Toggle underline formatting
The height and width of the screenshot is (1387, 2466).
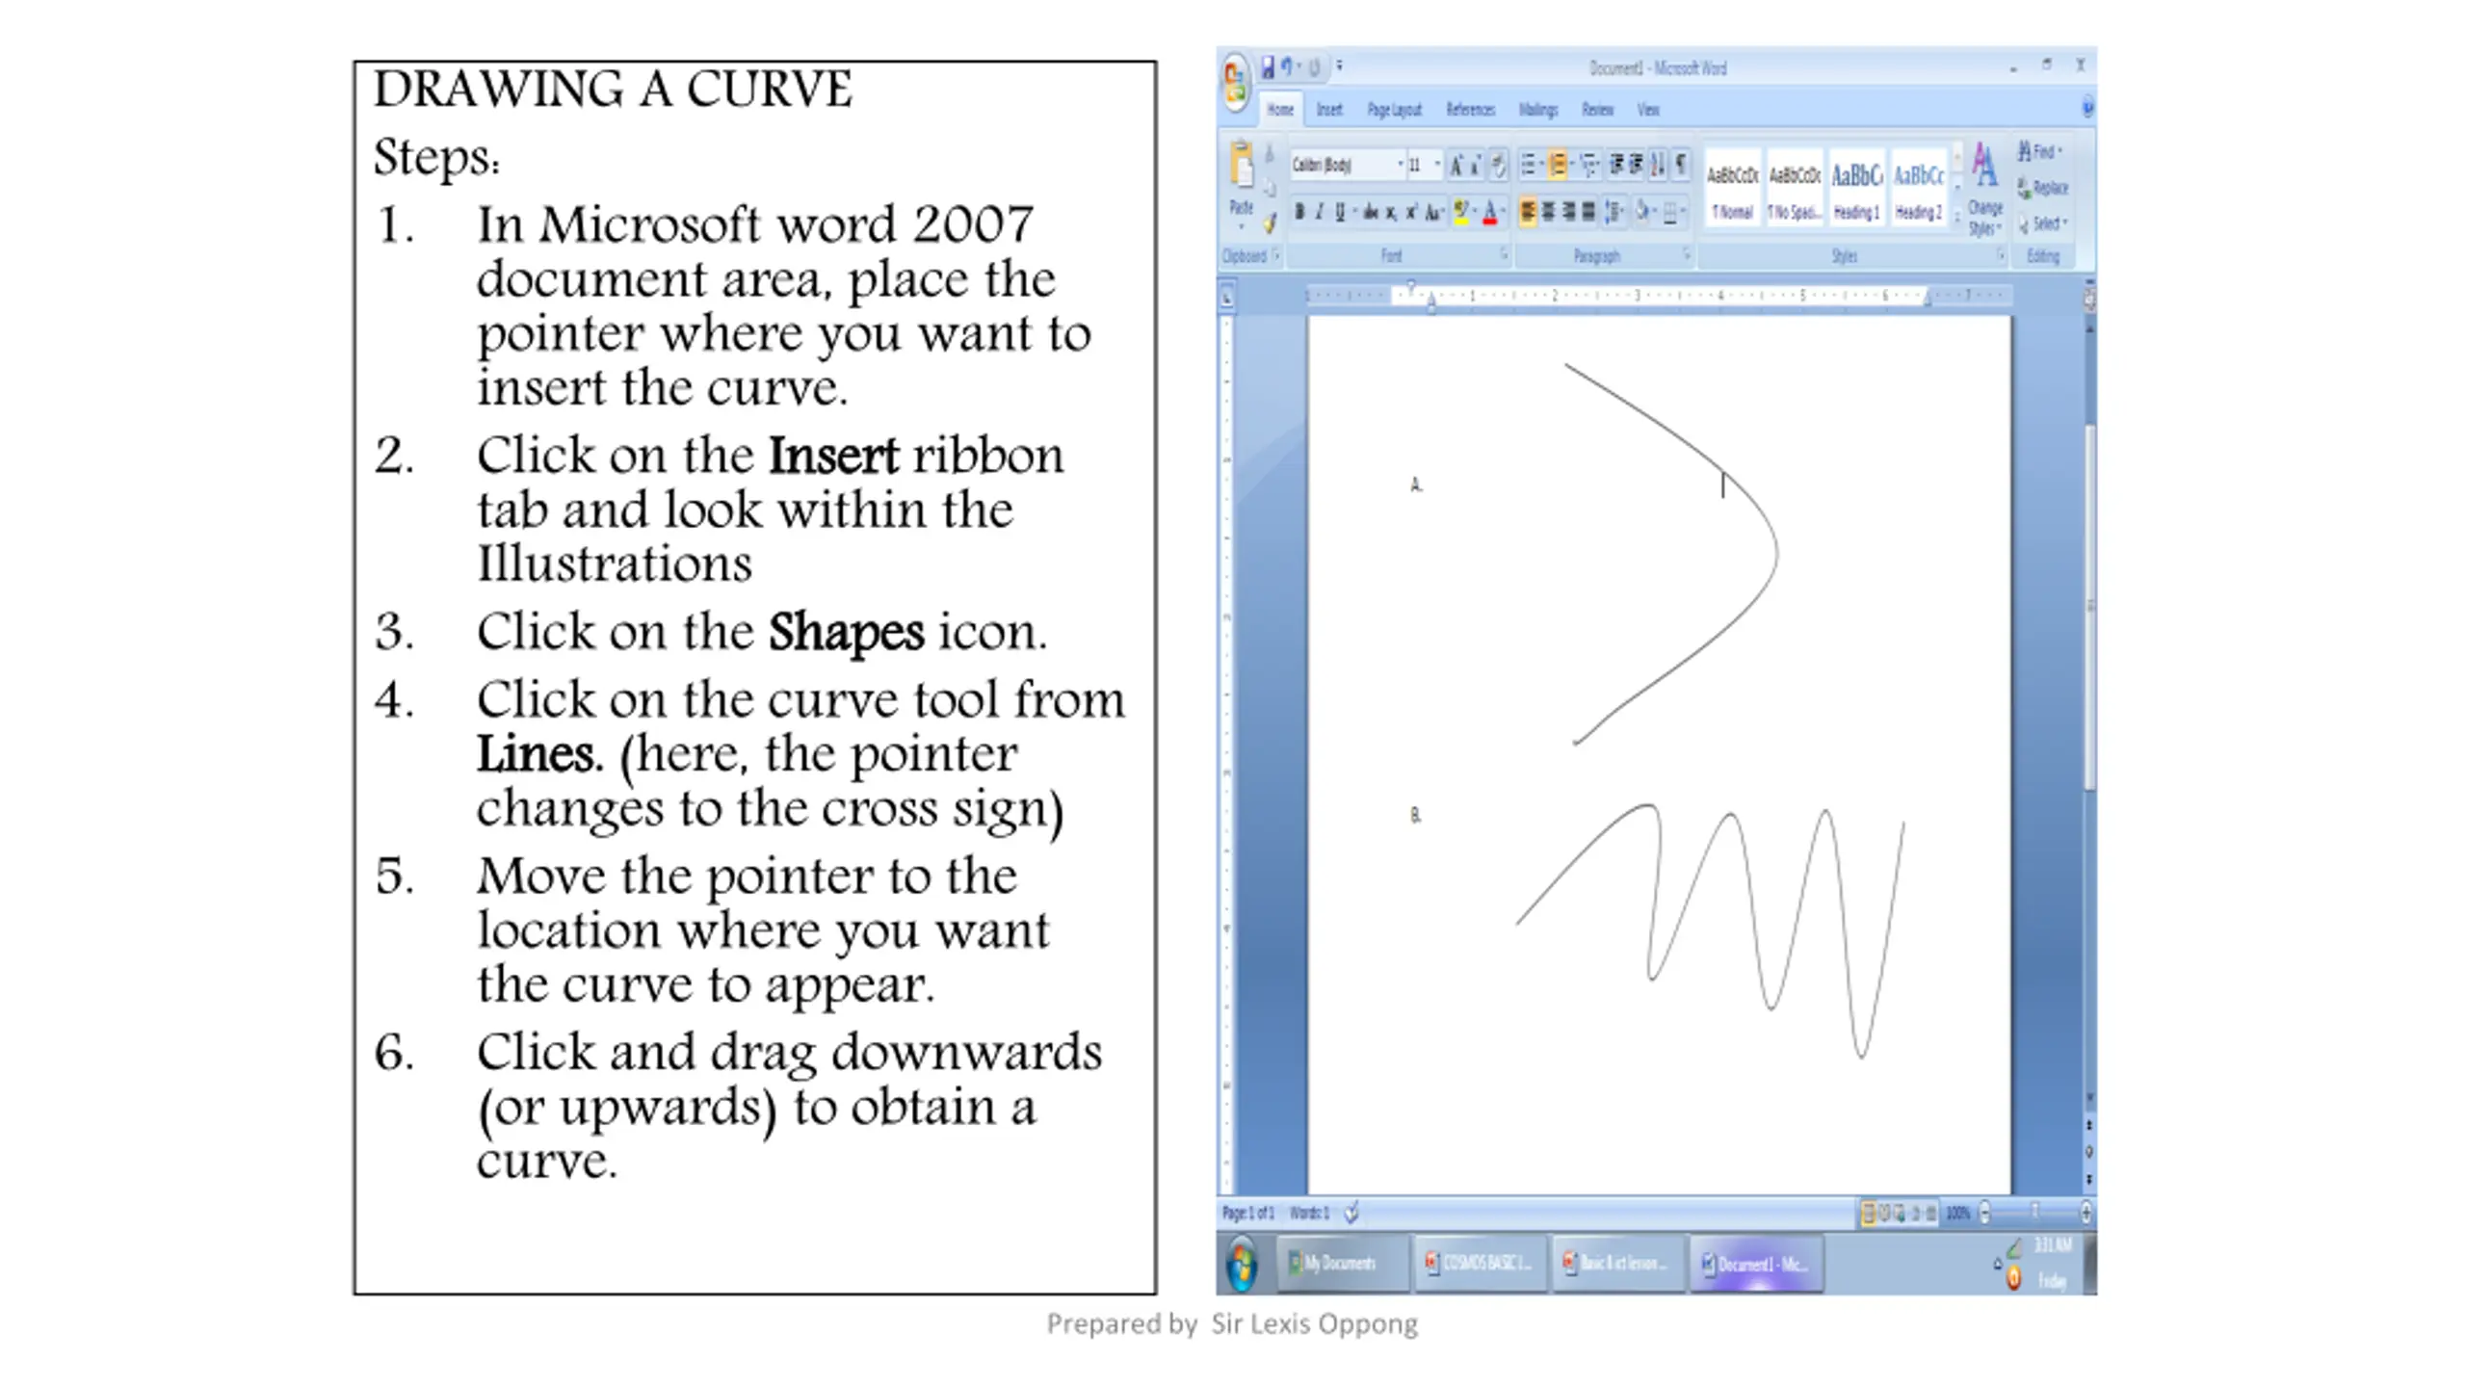(x=1340, y=212)
